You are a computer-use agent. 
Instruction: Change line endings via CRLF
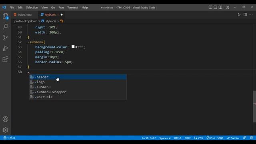(188, 138)
